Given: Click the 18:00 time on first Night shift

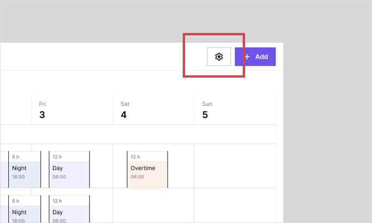Looking at the screenshot, I should (19, 177).
